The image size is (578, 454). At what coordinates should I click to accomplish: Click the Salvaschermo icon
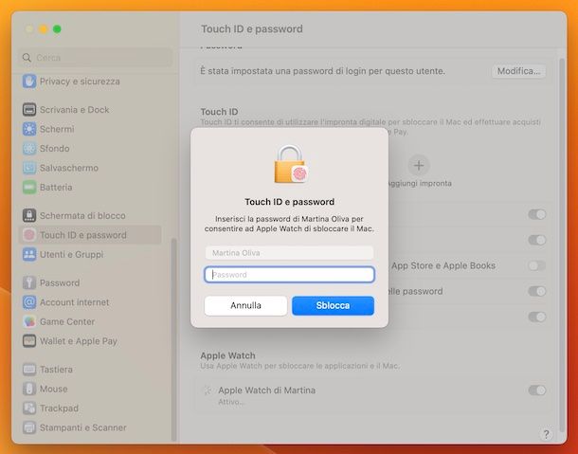click(x=29, y=168)
